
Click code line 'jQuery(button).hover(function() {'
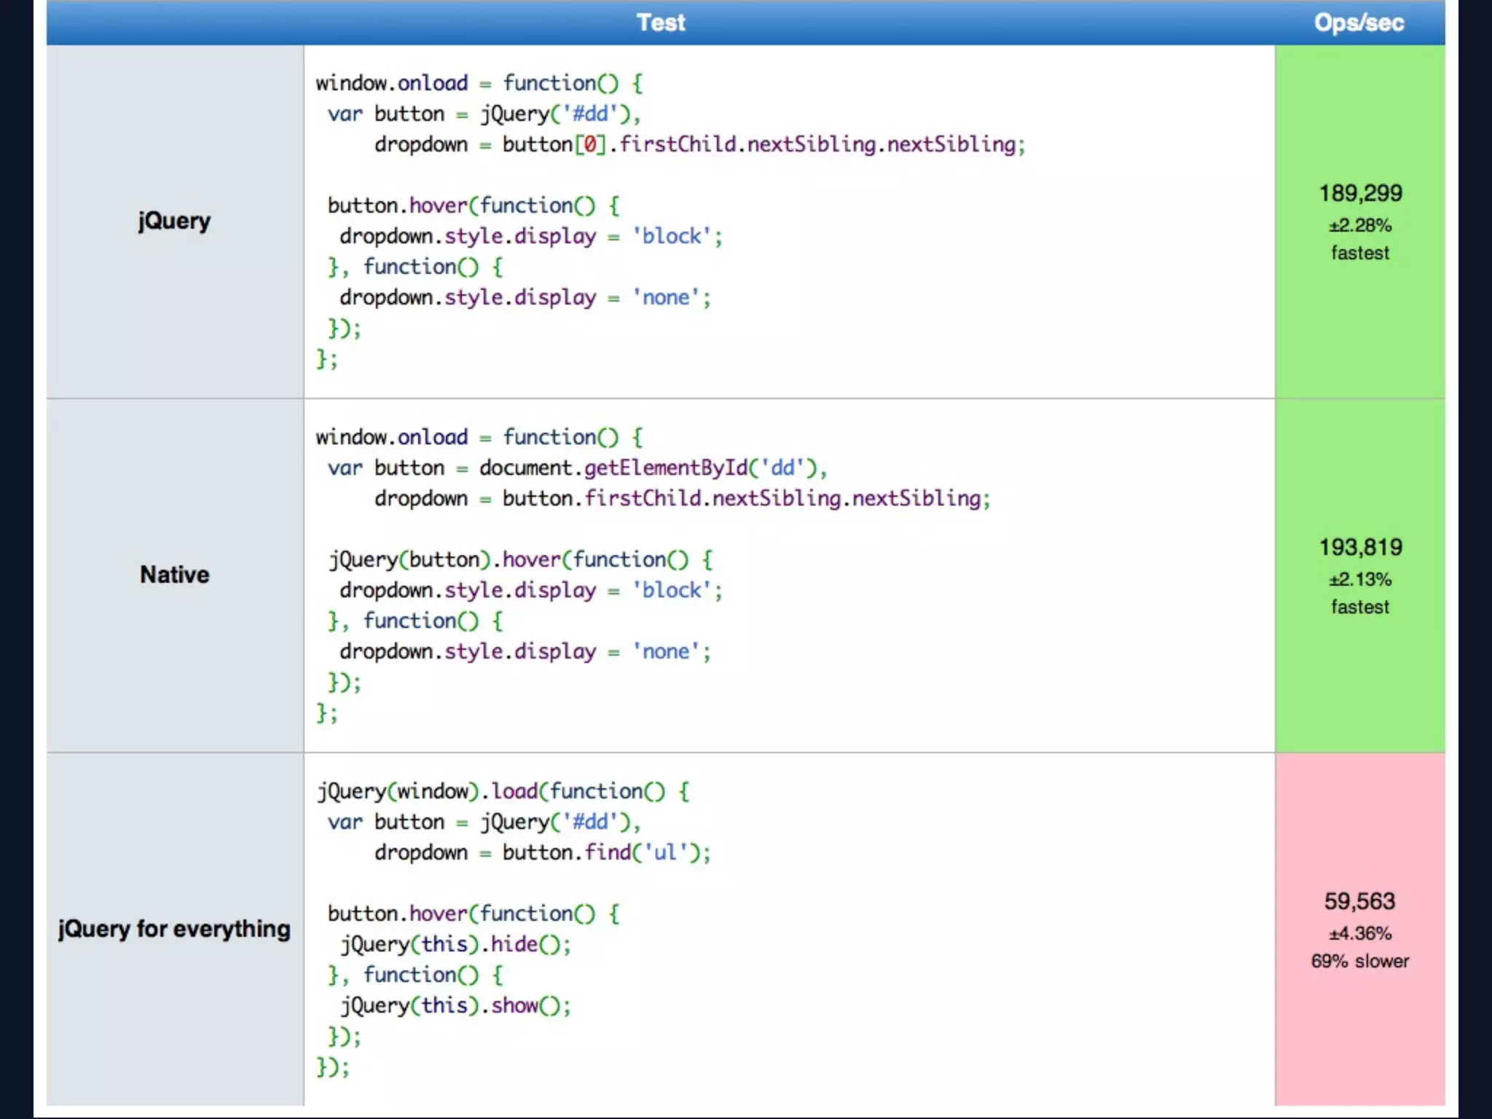tap(520, 559)
